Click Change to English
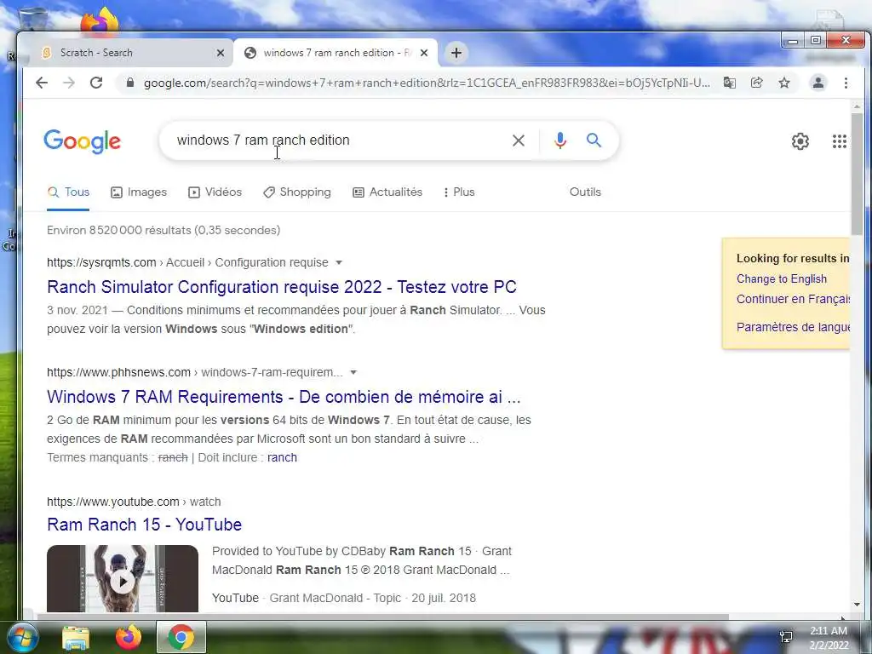 pos(782,278)
